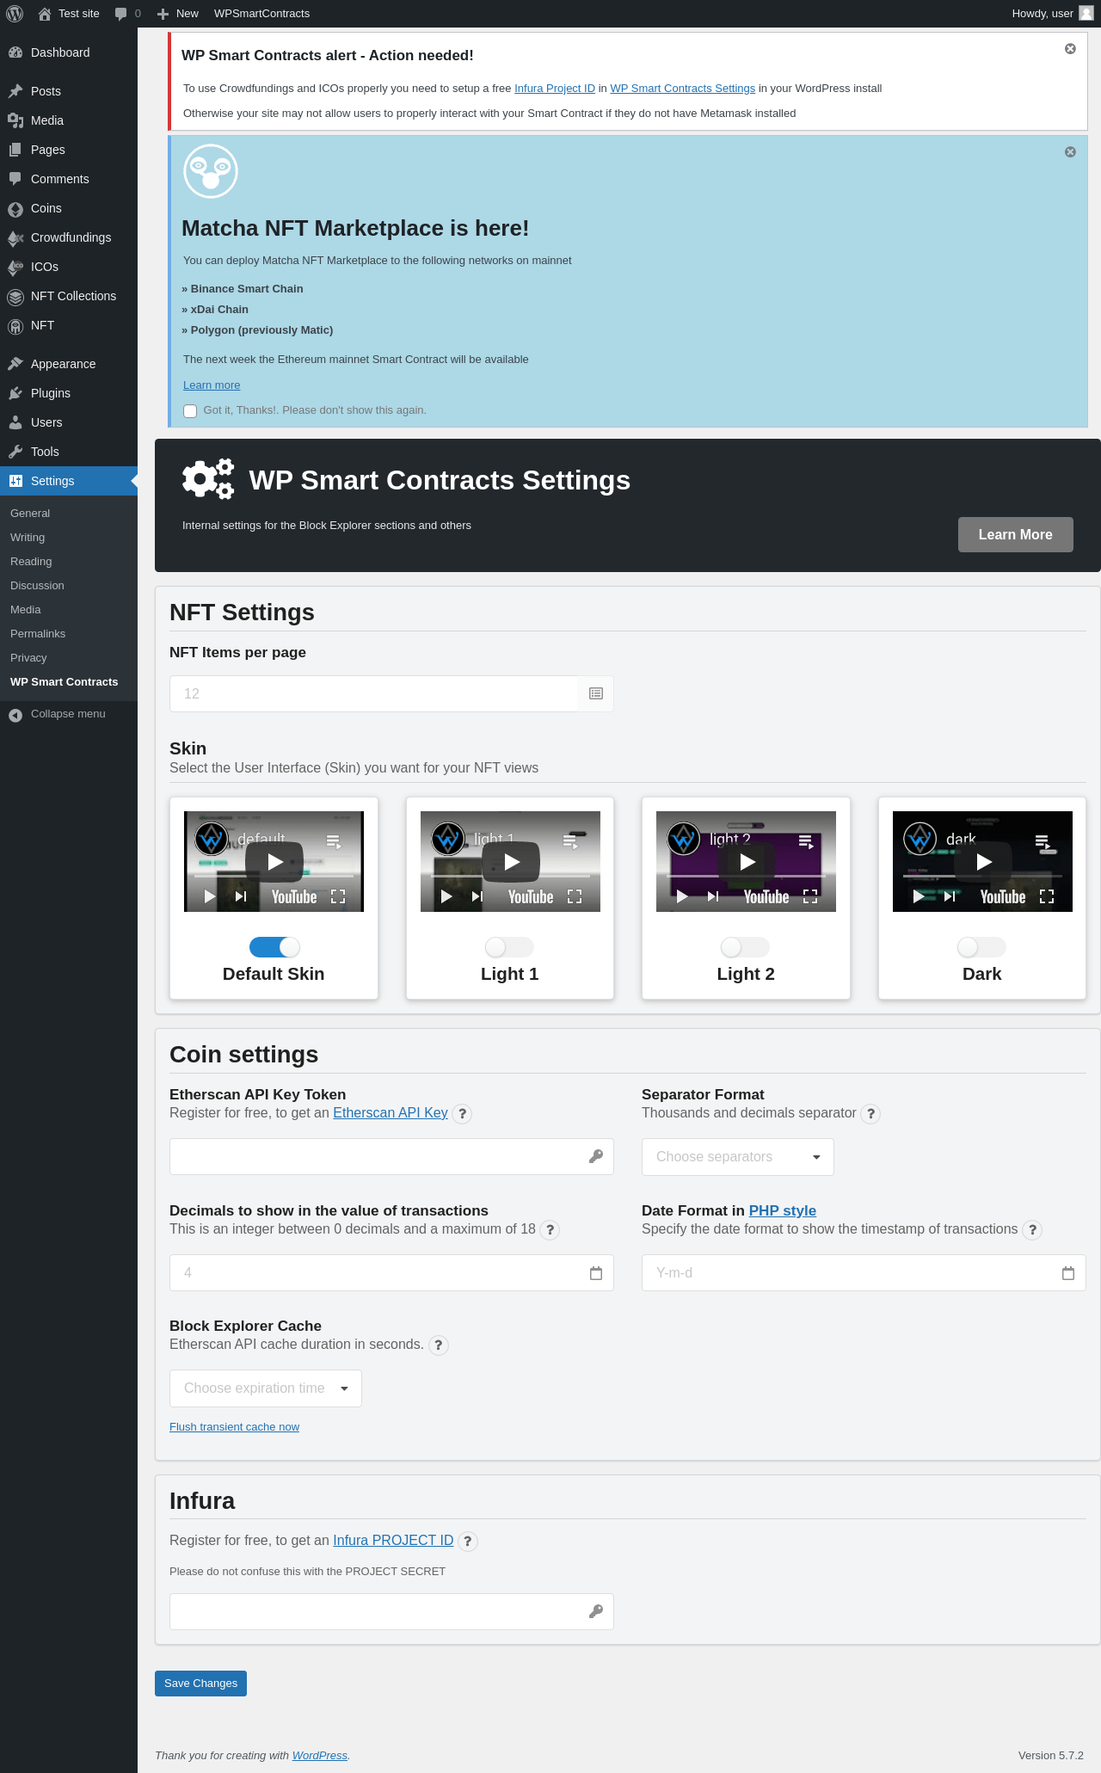Open the Etherscan API Key link
This screenshot has height=1773, width=1101.
pos(391,1113)
